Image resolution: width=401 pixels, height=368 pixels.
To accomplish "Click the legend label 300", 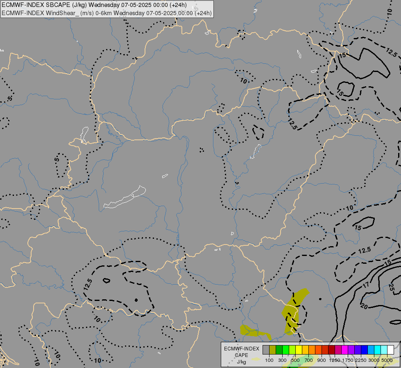I will (x=282, y=360).
